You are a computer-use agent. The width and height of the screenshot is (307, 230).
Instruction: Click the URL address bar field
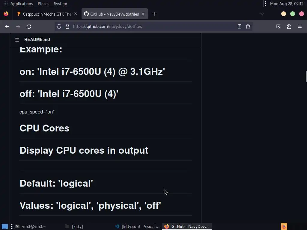click(x=150, y=26)
